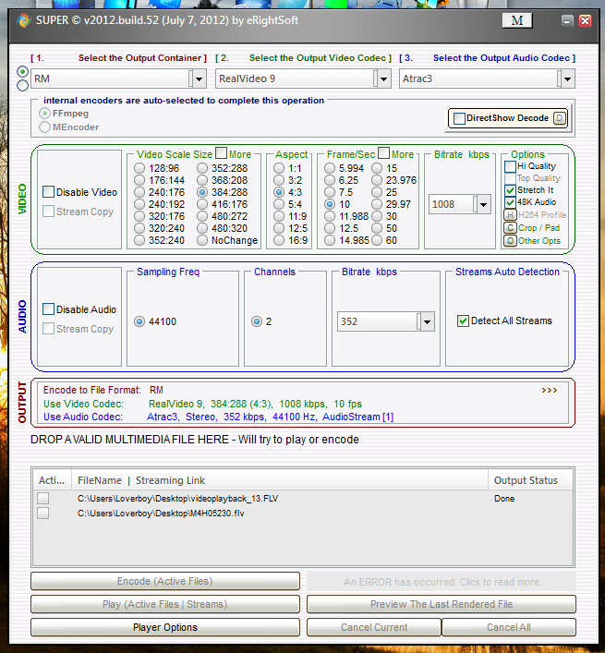This screenshot has width=605, height=653.
Task: Click the H264 Profile H icon
Action: click(510, 215)
